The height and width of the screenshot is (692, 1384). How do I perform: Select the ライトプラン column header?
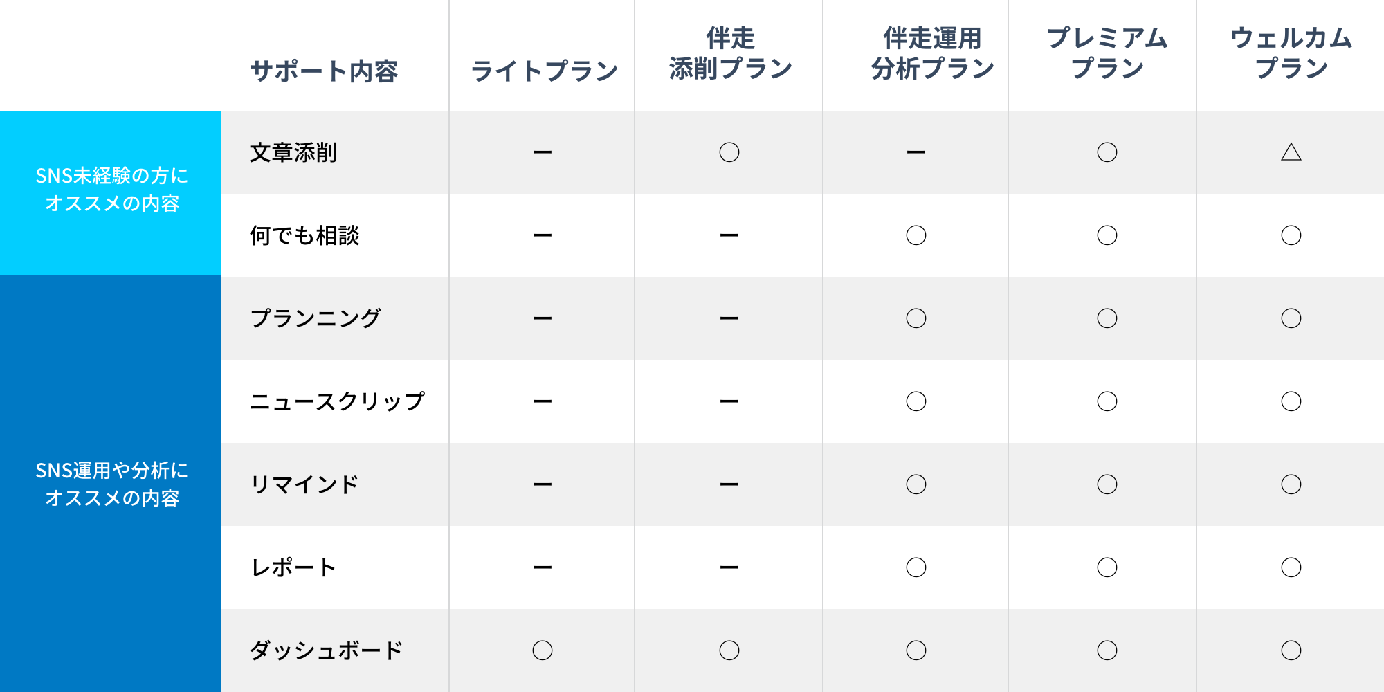click(544, 71)
